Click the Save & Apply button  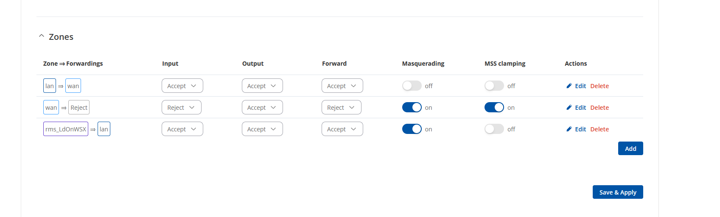coord(617,192)
